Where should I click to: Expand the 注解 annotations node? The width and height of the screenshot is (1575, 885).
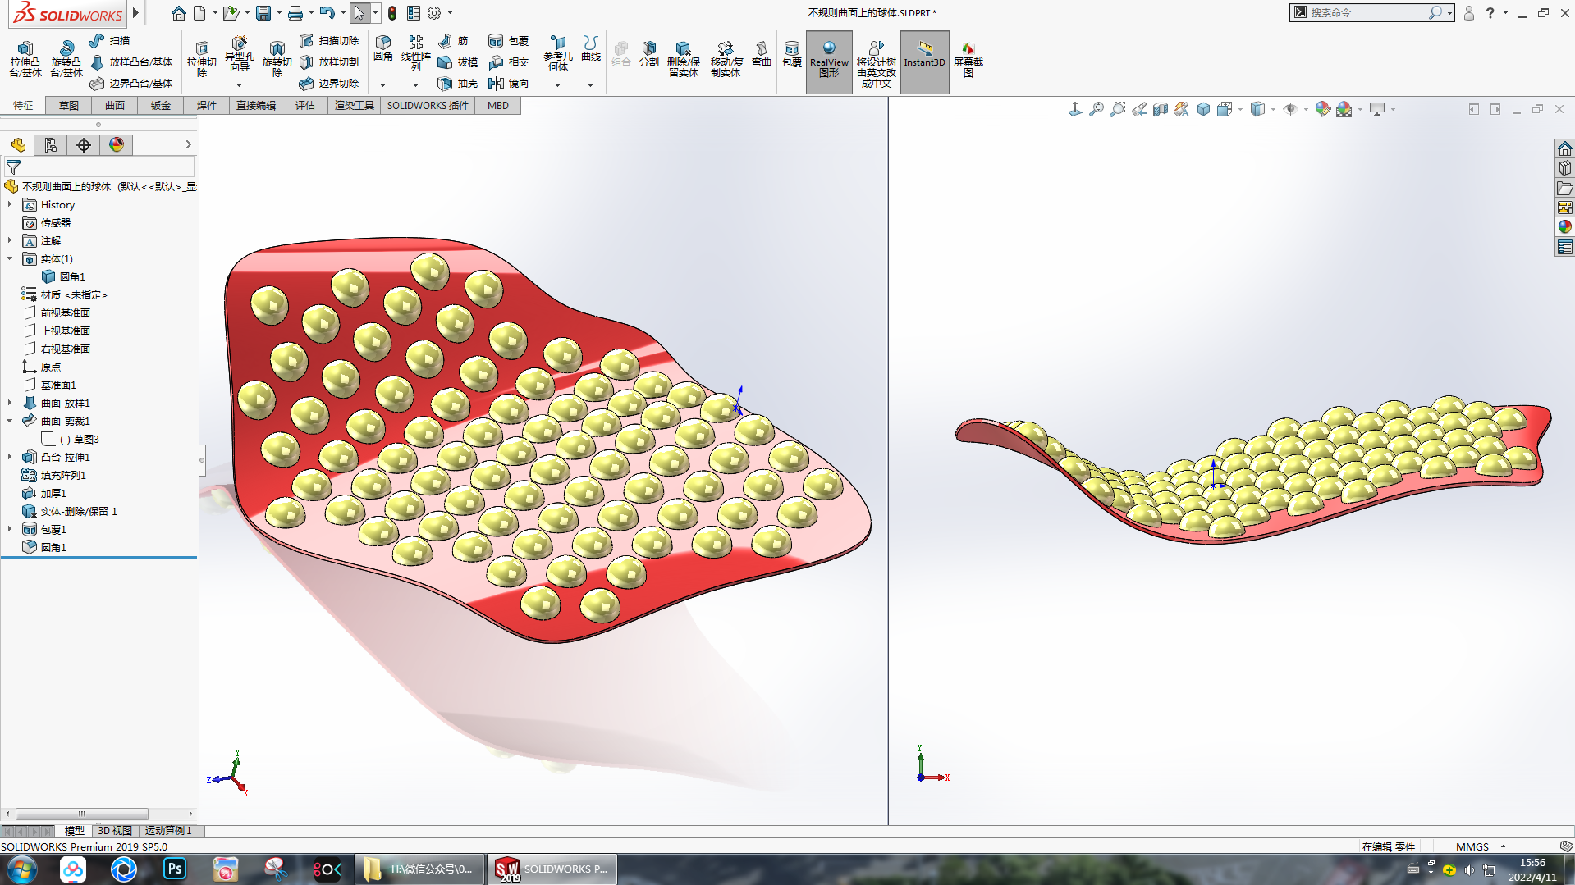tap(10, 240)
